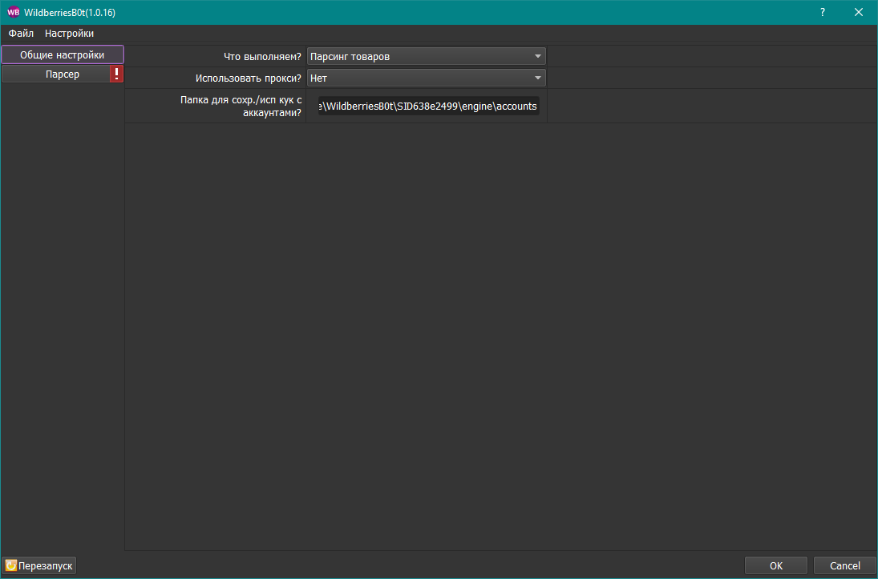Click the 'Что выполняем?' label
This screenshot has height=579, width=878.
(262, 57)
